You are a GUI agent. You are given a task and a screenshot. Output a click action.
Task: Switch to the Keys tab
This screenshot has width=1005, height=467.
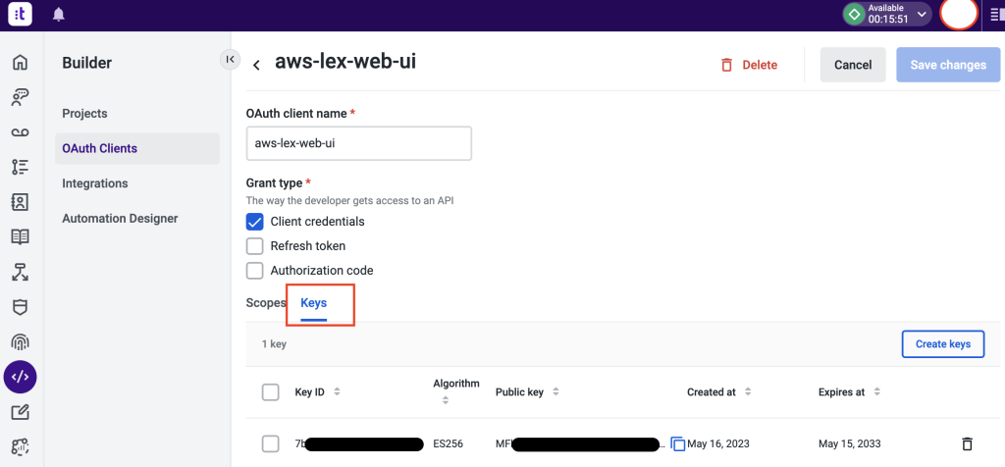coord(313,303)
